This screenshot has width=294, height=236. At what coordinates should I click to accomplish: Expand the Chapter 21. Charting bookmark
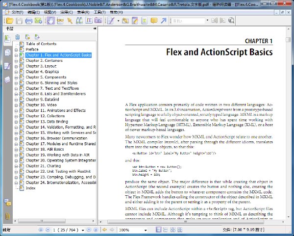16,166
